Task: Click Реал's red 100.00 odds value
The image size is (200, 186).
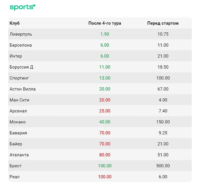Action: 105,177
